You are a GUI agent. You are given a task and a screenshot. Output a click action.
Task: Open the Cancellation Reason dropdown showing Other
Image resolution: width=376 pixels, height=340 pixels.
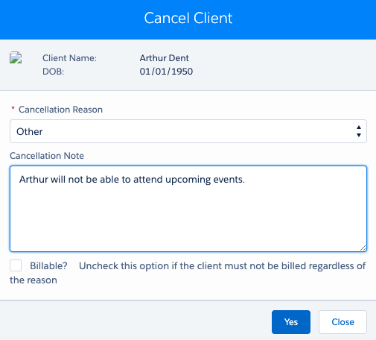(x=188, y=131)
